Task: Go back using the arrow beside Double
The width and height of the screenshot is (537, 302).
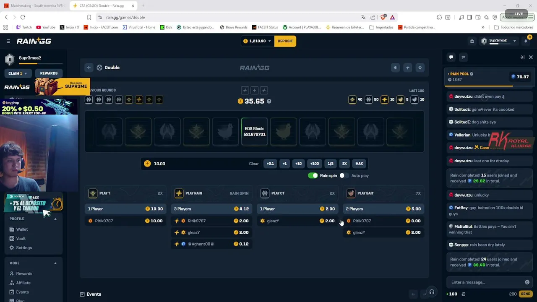Action: tap(89, 68)
